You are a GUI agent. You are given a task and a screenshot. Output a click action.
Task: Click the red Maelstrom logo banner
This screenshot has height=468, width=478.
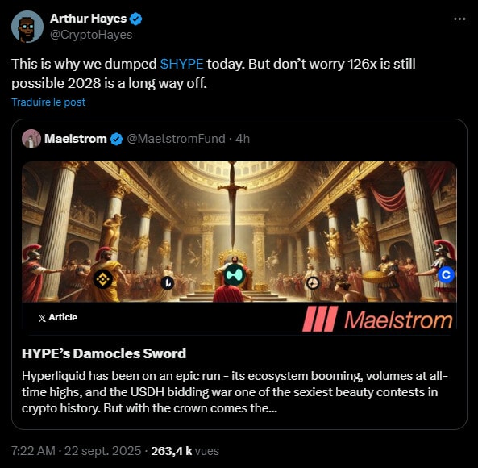377,319
